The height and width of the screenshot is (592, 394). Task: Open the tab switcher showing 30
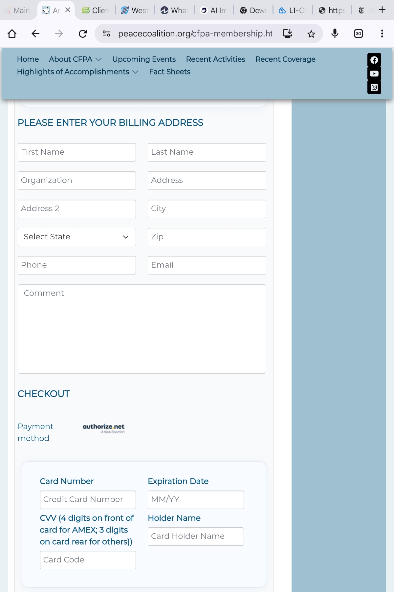click(x=358, y=33)
